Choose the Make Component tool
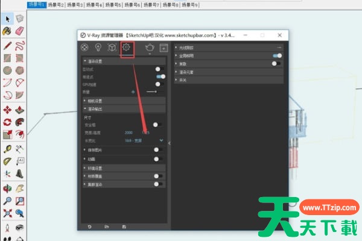This screenshot has height=241, width=362. [x=20, y=19]
